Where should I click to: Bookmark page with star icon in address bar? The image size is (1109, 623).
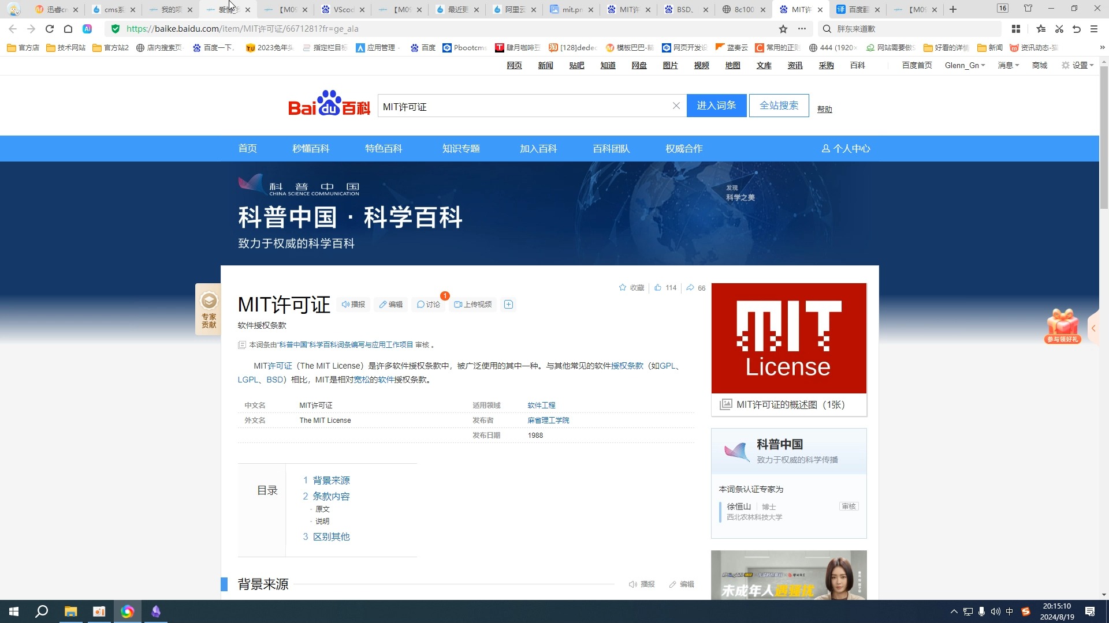pyautogui.click(x=783, y=29)
